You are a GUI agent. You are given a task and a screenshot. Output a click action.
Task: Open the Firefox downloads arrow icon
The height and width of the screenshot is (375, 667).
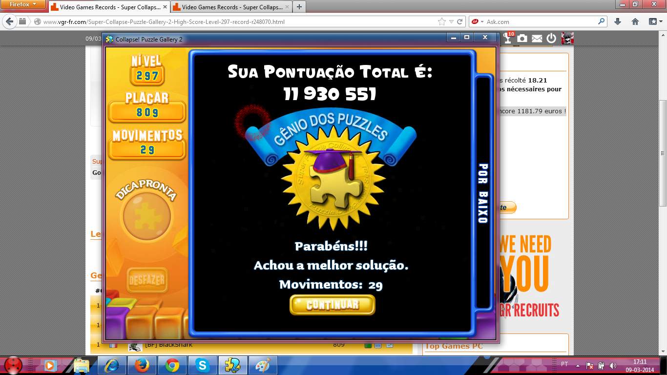[618, 21]
